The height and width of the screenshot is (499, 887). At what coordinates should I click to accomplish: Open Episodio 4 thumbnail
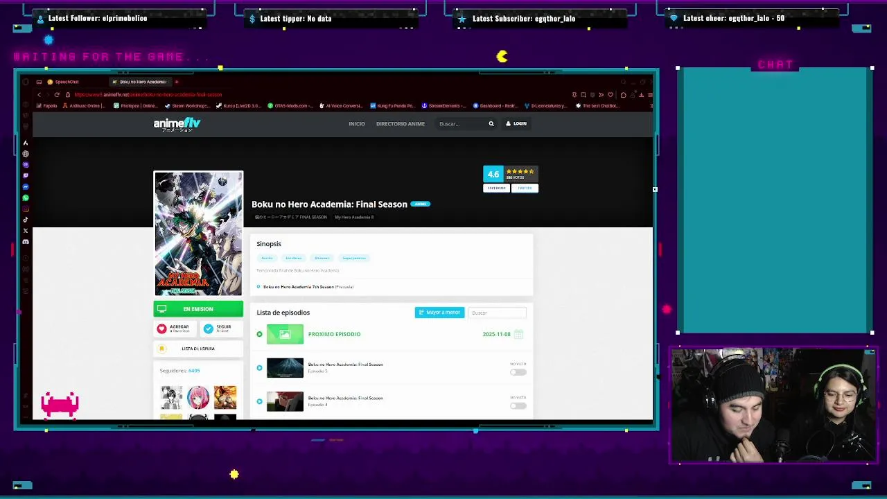tap(285, 401)
